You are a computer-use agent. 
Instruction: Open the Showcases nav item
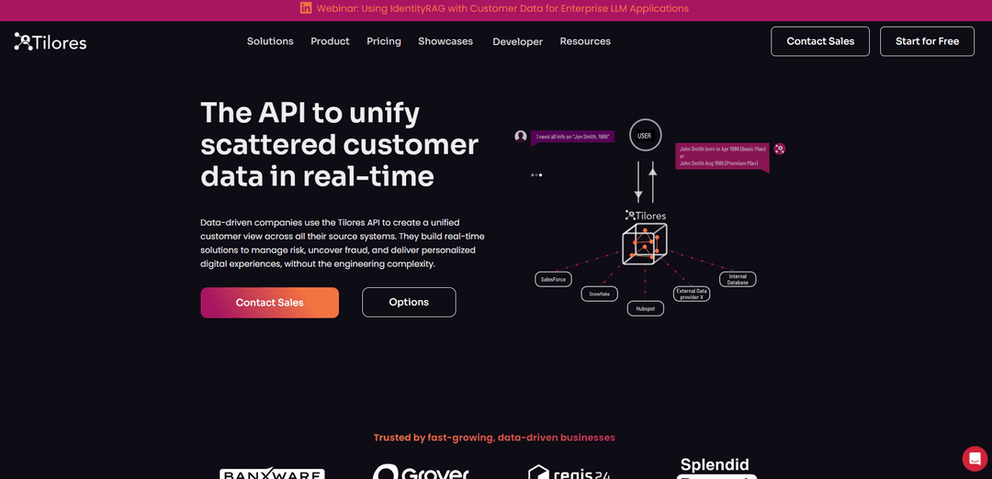click(445, 41)
